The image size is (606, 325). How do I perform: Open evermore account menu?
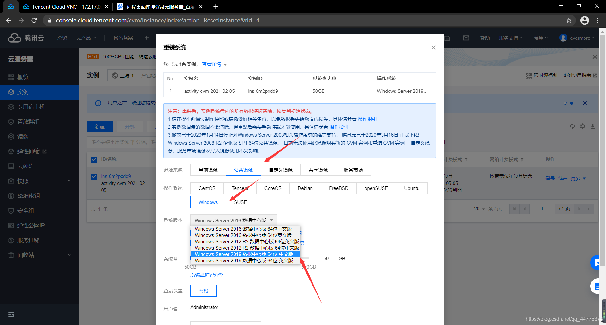[577, 38]
